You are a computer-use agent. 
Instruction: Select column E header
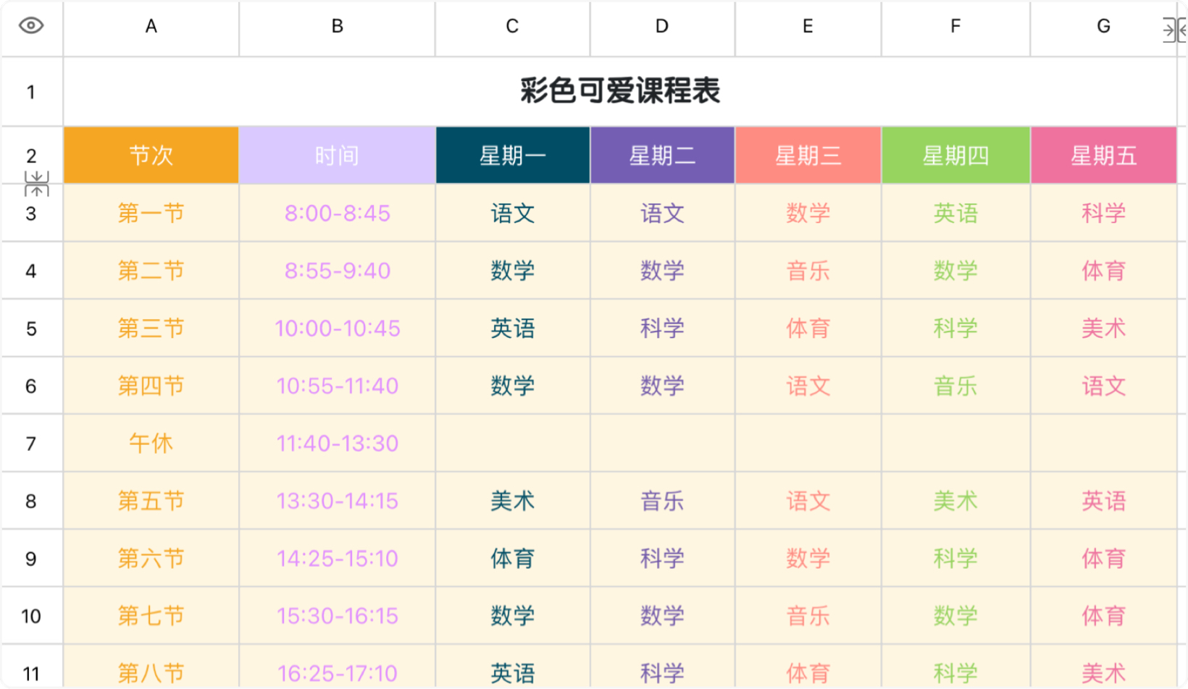[808, 28]
